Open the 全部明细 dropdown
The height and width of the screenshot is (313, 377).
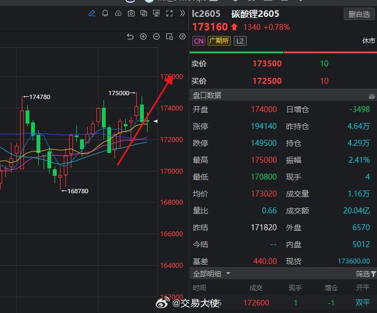pyautogui.click(x=211, y=274)
